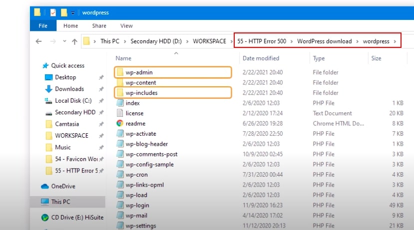Open Music folder in sidebar
This screenshot has width=414, height=230.
(x=58, y=147)
